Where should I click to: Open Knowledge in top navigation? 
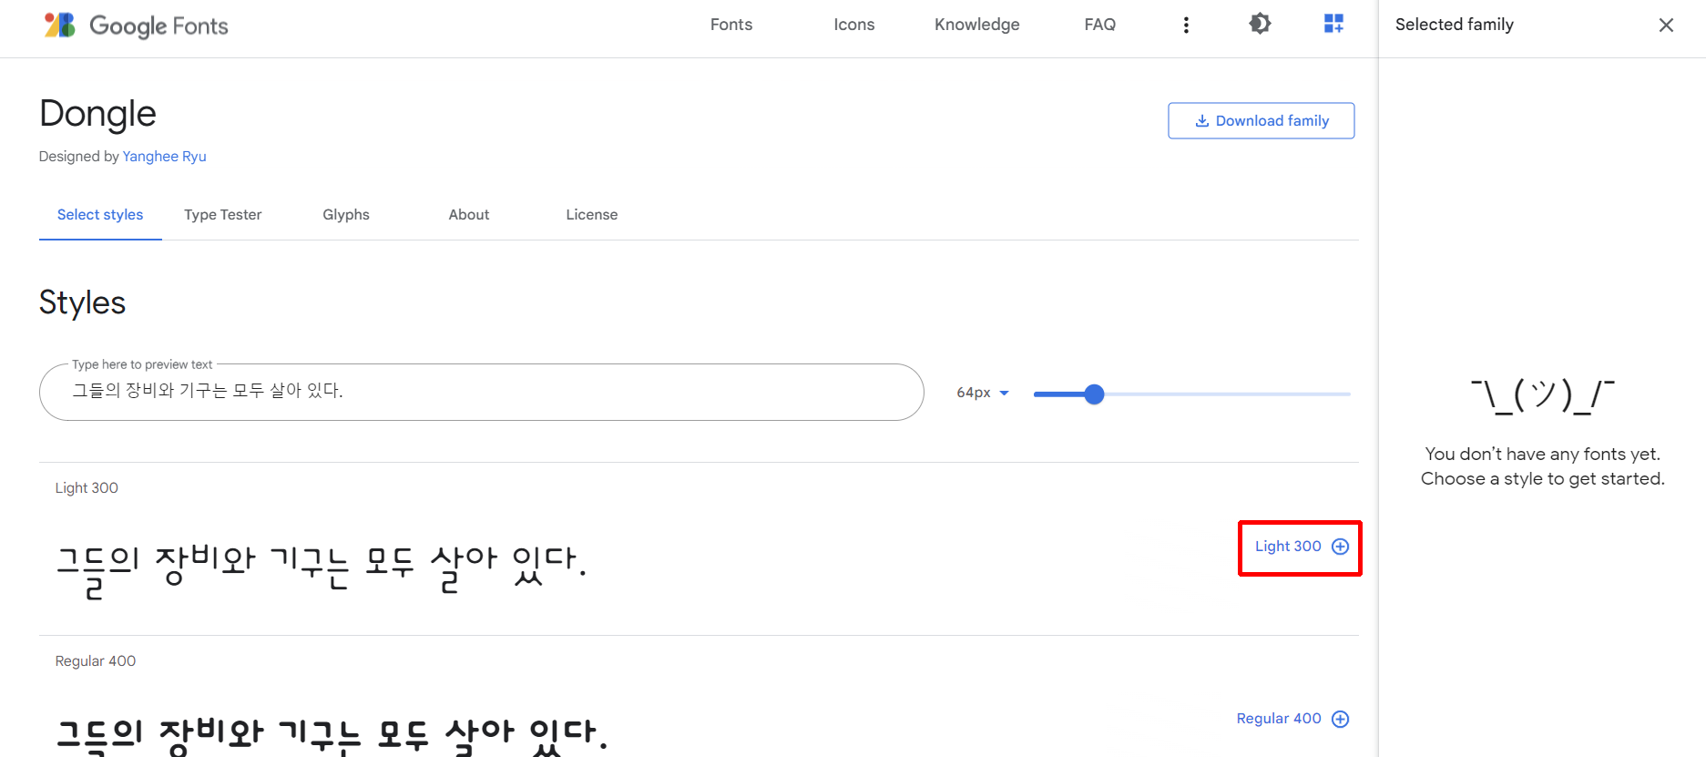(976, 25)
